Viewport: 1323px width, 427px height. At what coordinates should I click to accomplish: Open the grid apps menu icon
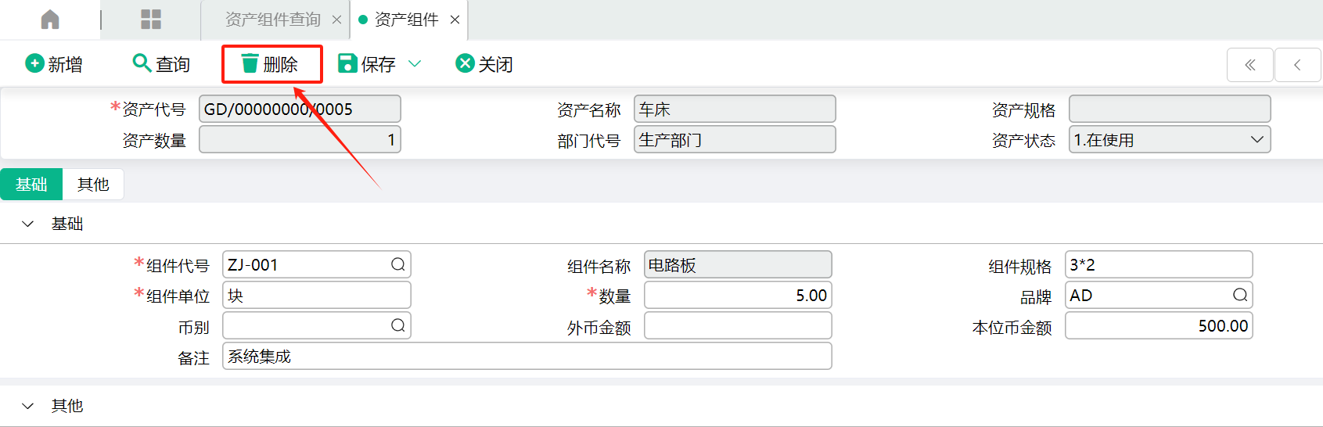pos(151,20)
